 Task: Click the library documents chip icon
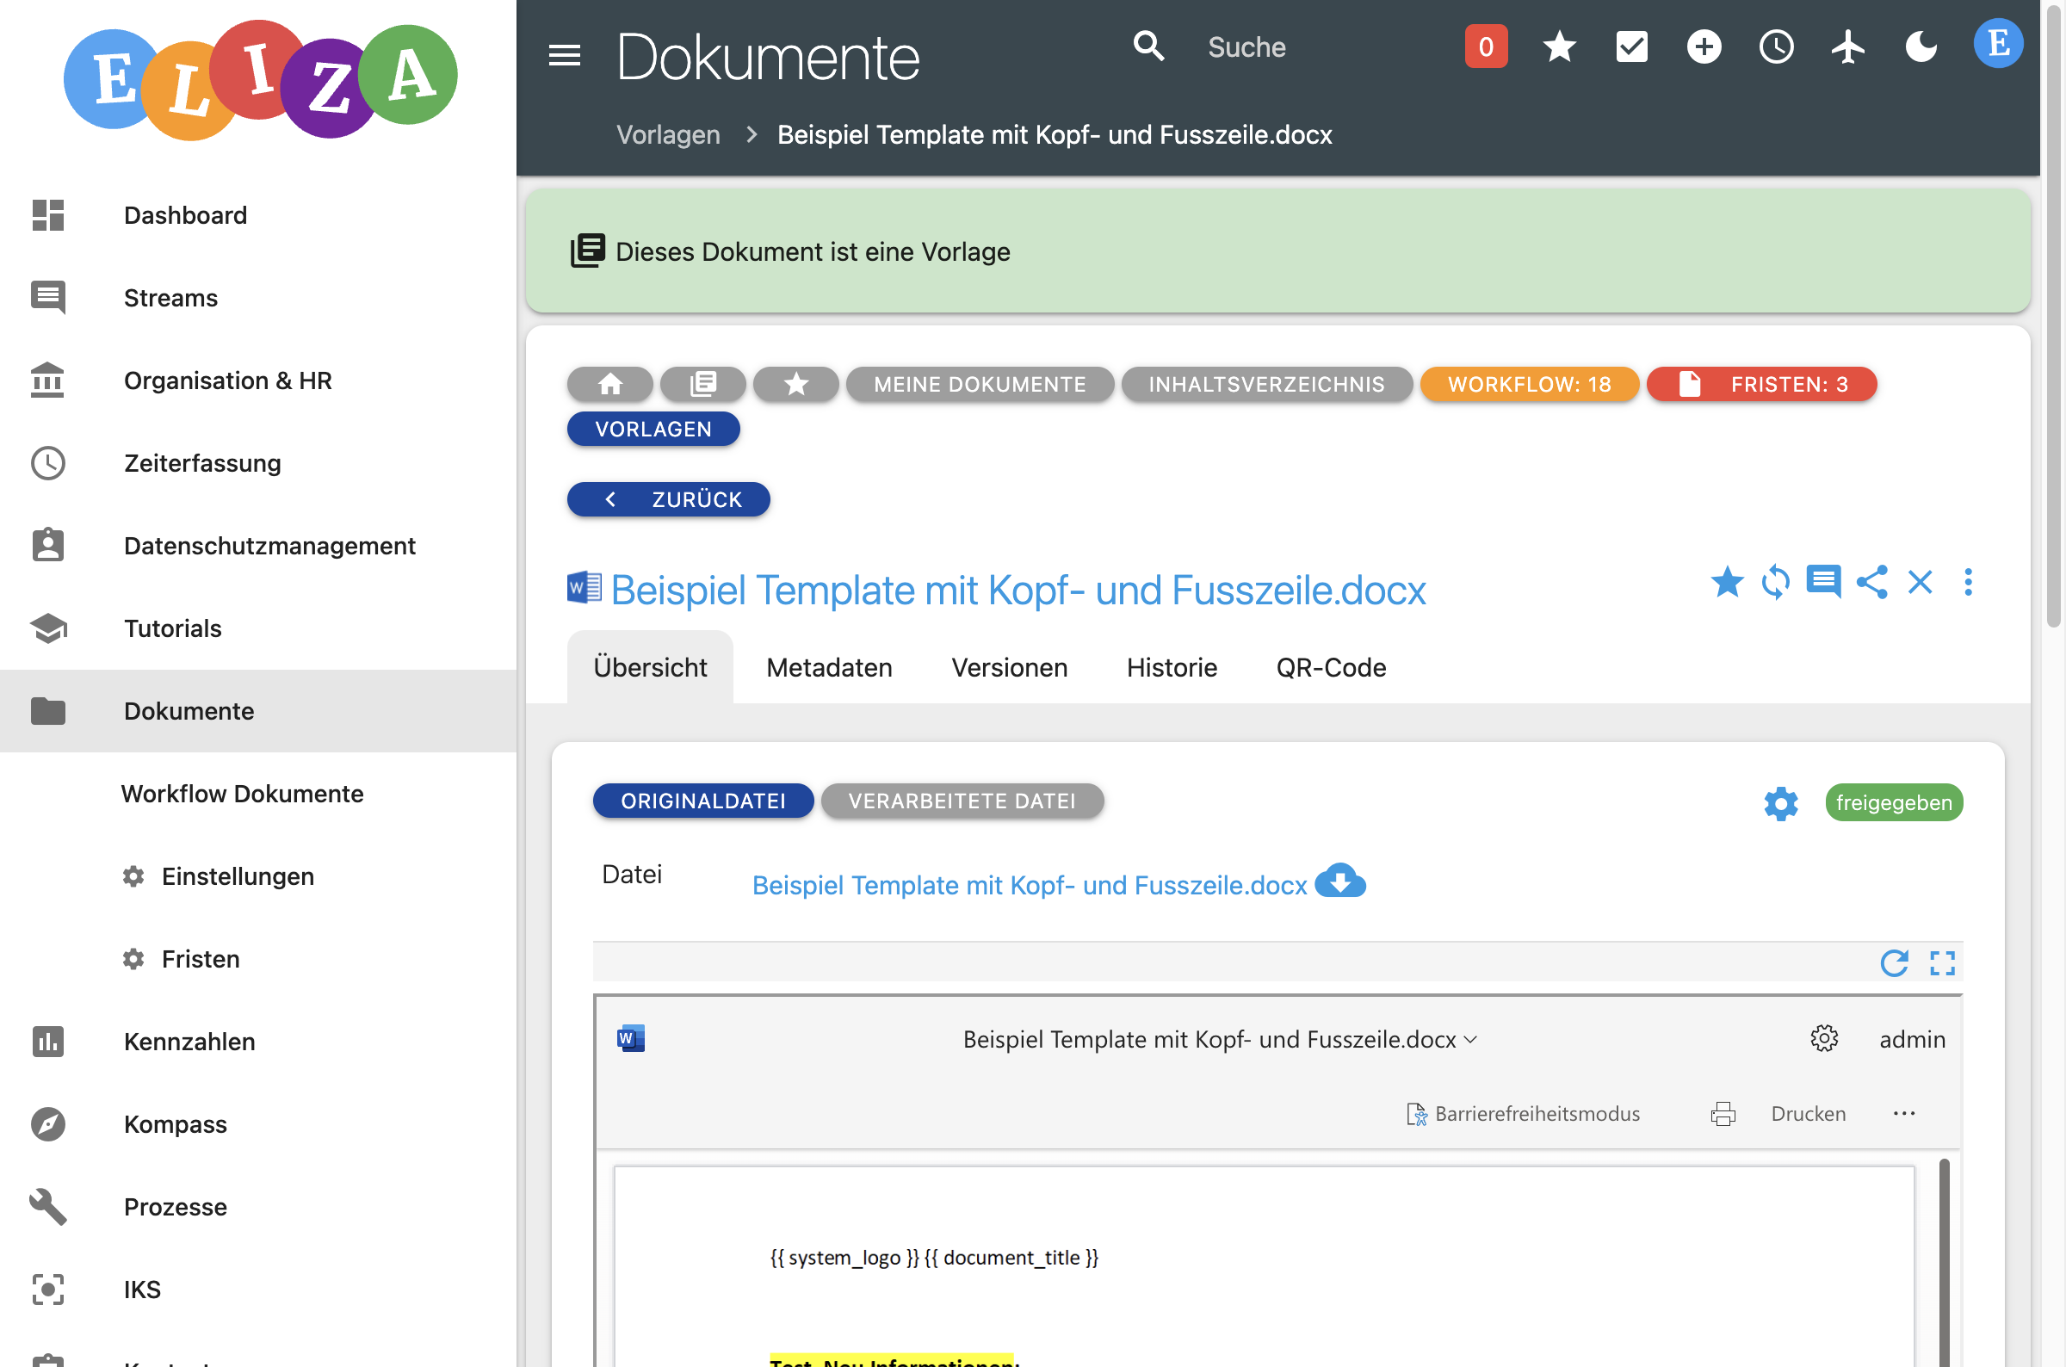(702, 385)
